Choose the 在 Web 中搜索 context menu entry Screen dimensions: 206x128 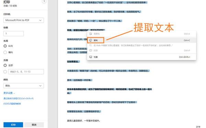coord(141,45)
